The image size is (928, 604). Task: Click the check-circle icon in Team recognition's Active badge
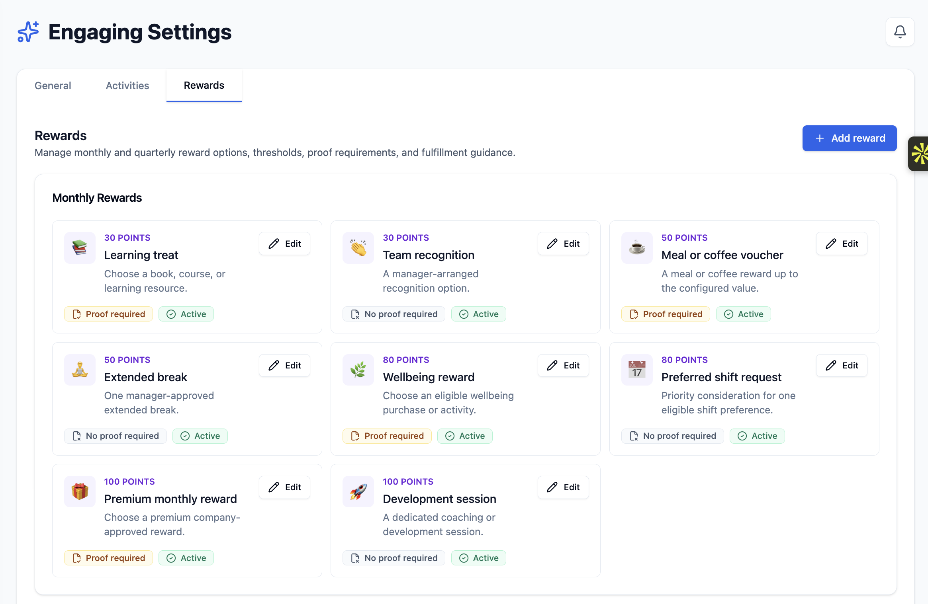coord(464,314)
